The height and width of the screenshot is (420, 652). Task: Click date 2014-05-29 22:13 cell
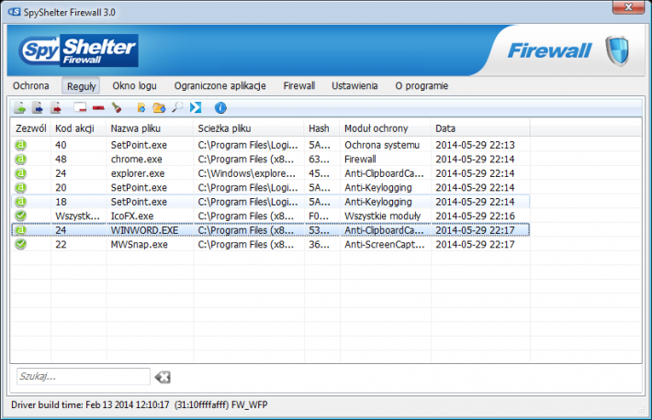pyautogui.click(x=475, y=145)
